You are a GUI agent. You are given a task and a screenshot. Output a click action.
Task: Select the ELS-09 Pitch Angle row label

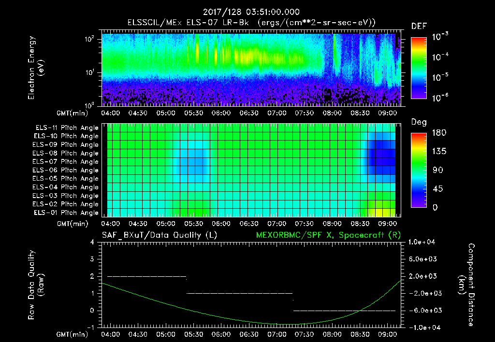[66, 145]
